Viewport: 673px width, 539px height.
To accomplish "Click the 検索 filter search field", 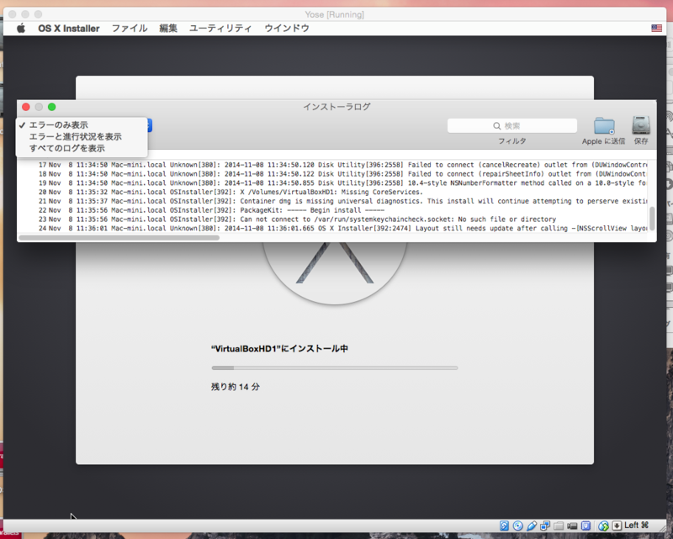I will (512, 126).
